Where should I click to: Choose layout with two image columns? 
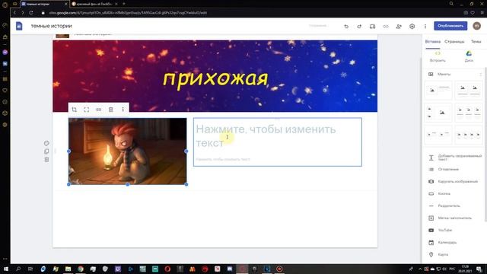coord(469,90)
